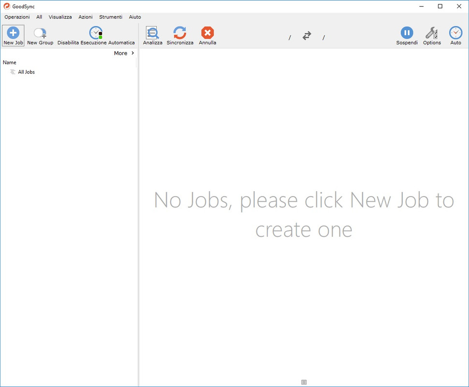Click the New Job plus icon
The width and height of the screenshot is (469, 387).
point(13,32)
